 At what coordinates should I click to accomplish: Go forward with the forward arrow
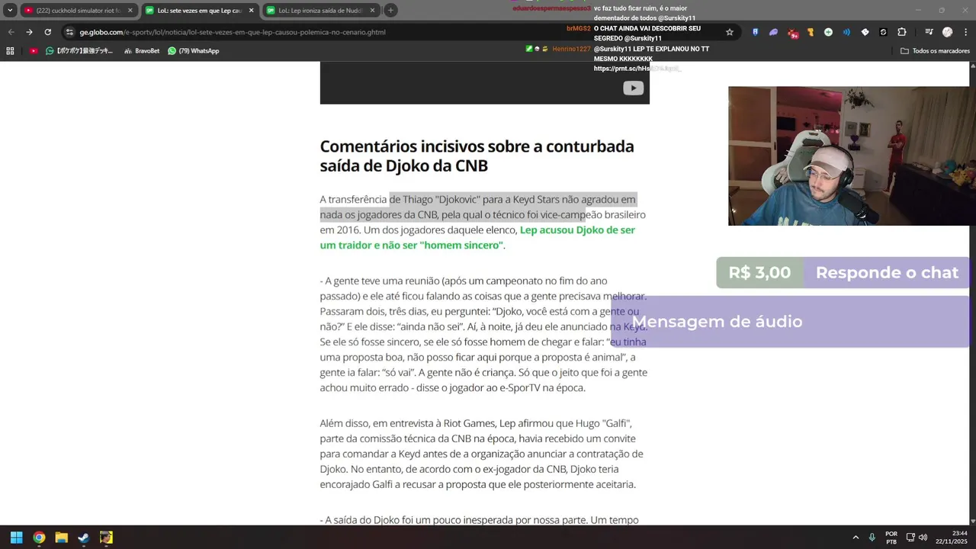(29, 32)
